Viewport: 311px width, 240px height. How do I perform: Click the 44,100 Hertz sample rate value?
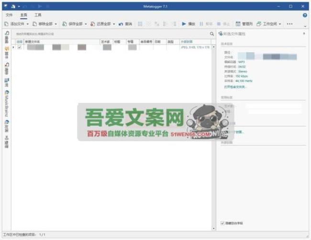pyautogui.click(x=244, y=81)
